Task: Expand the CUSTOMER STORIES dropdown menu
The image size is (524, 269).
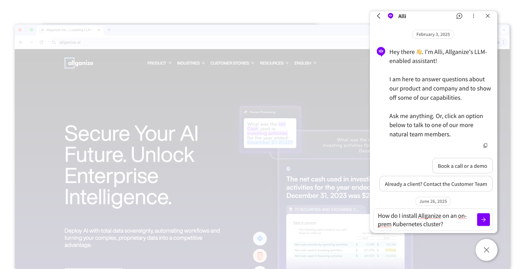Action: [x=232, y=63]
